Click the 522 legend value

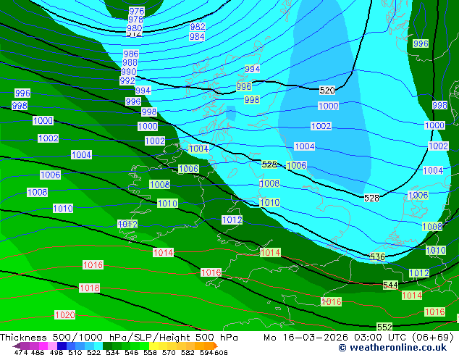click(93, 352)
